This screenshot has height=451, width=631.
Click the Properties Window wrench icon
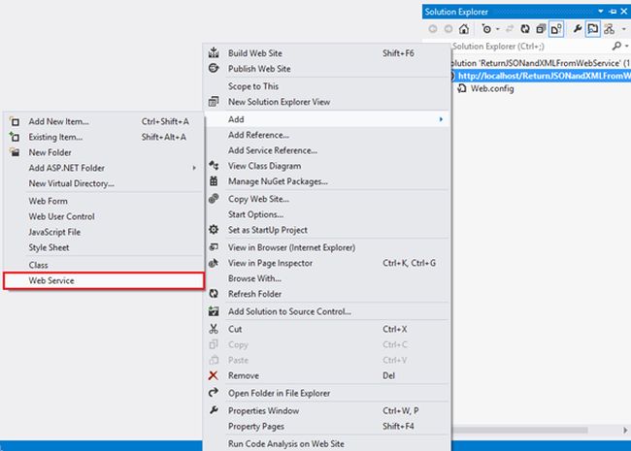click(214, 410)
